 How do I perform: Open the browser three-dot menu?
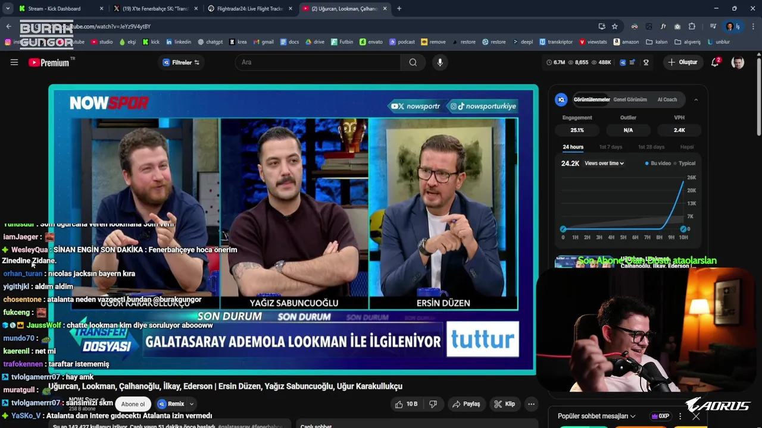pyautogui.click(x=753, y=26)
